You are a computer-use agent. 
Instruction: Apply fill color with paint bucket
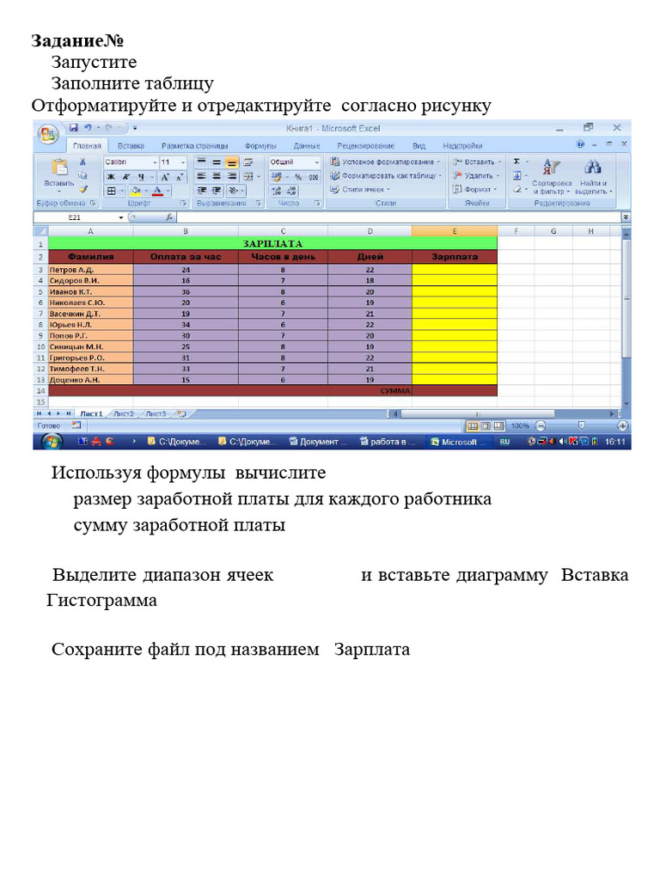pyautogui.click(x=136, y=191)
